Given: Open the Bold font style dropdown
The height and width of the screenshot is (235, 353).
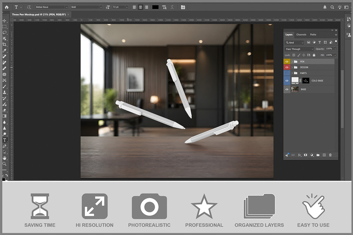Looking at the screenshot, I should click(x=101, y=7).
